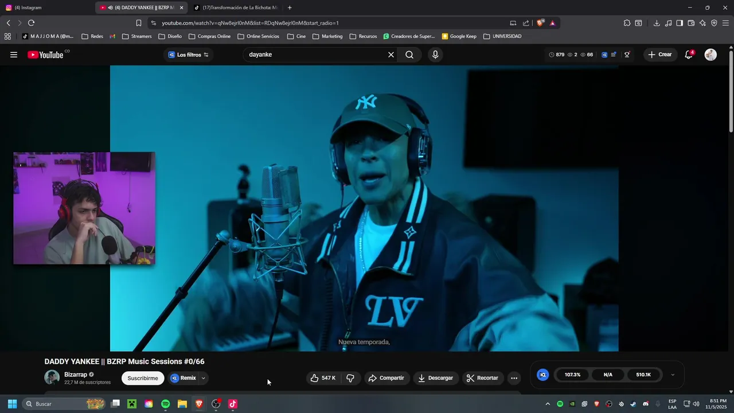Bookmark this page with bookmark icon
Screen dimensions: 734x413
click(x=138, y=23)
